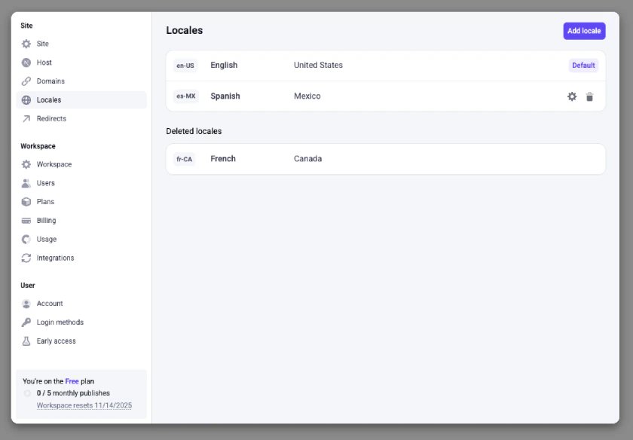Click the monthly publishes progress circle
633x440 pixels.
(28, 393)
